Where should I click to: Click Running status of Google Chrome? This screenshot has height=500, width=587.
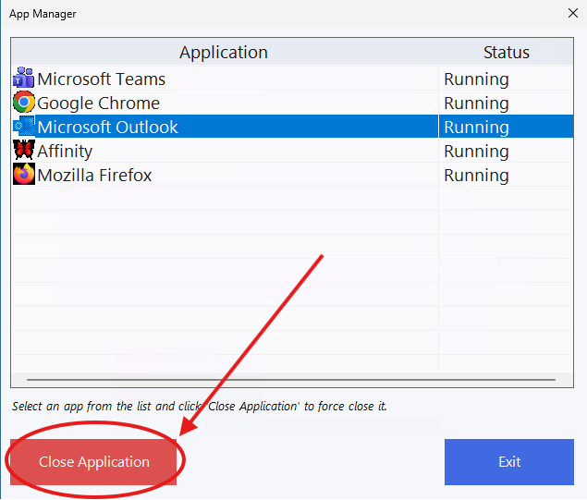click(476, 104)
